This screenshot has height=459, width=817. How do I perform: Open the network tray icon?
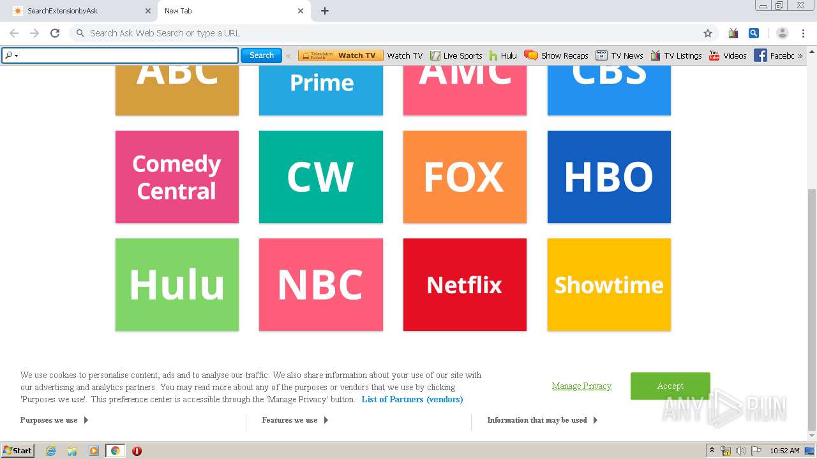[x=726, y=450]
